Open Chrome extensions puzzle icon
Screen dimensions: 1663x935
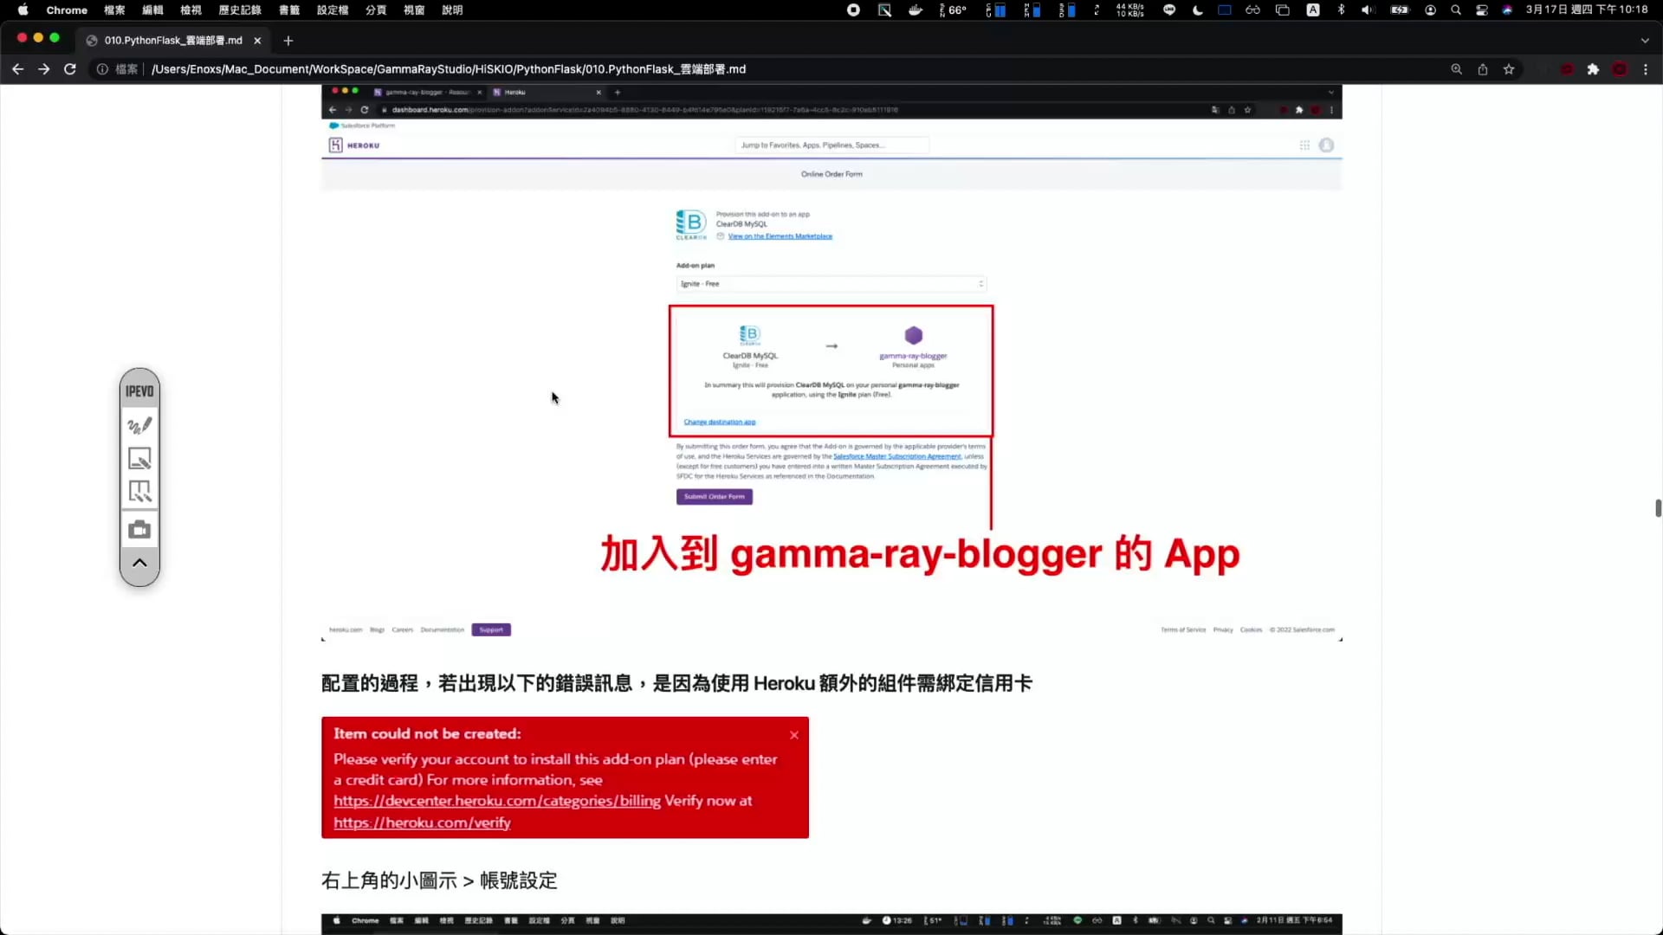click(x=1593, y=69)
